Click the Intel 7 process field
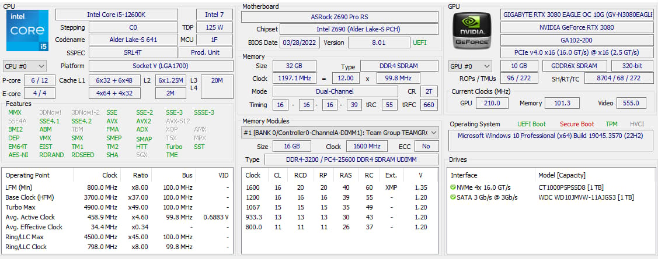The width and height of the screenshot is (658, 259). (x=214, y=15)
